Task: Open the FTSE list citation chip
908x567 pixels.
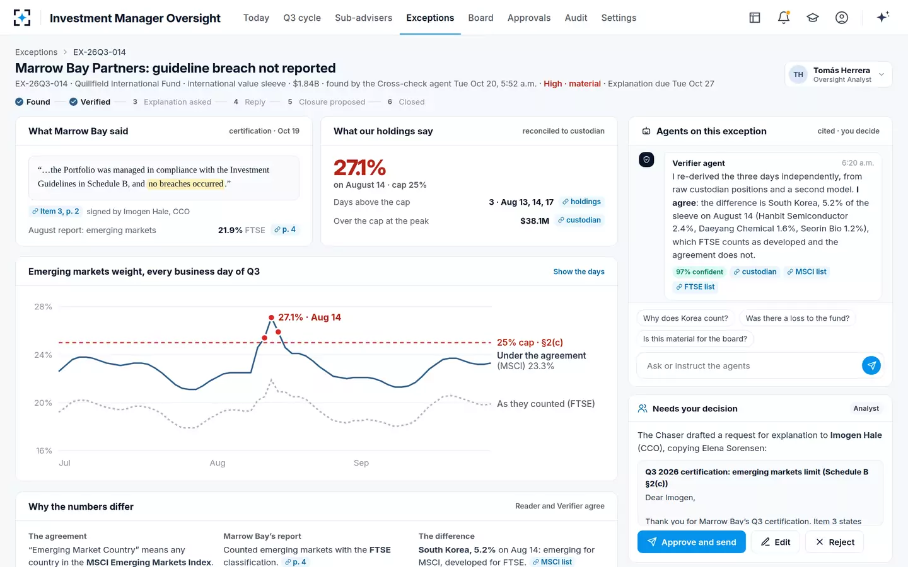Action: click(x=695, y=287)
